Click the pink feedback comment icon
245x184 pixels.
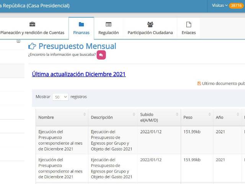(101, 55)
